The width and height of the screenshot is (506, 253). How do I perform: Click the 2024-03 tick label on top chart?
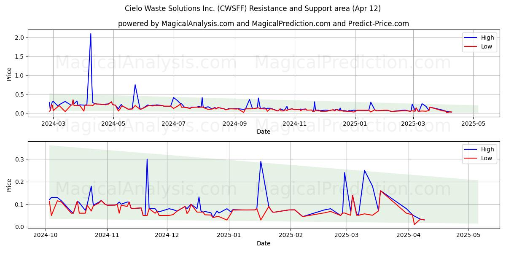click(54, 124)
